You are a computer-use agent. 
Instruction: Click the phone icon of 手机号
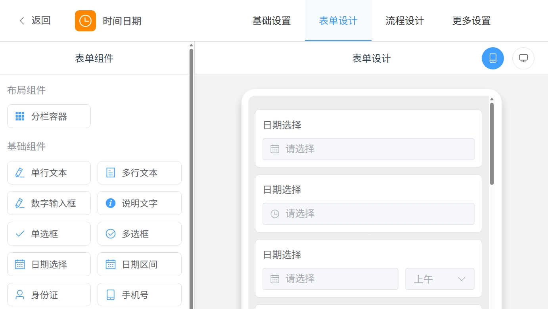111,295
